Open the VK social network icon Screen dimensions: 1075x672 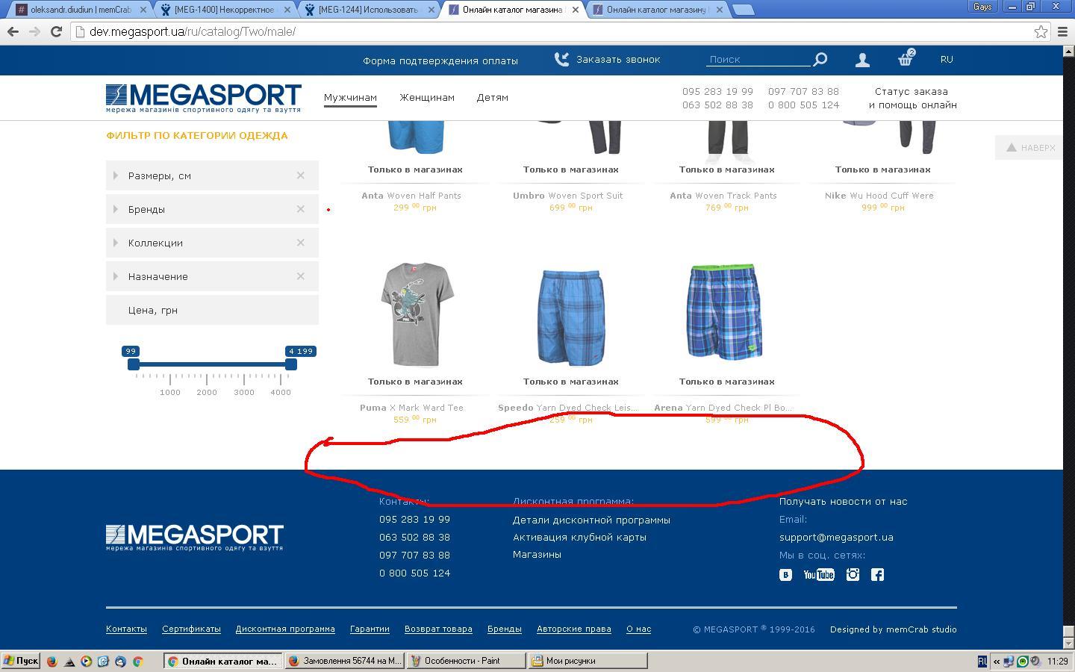785,574
